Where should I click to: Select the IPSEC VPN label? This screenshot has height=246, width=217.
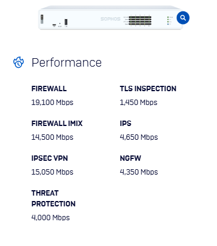tap(50, 158)
